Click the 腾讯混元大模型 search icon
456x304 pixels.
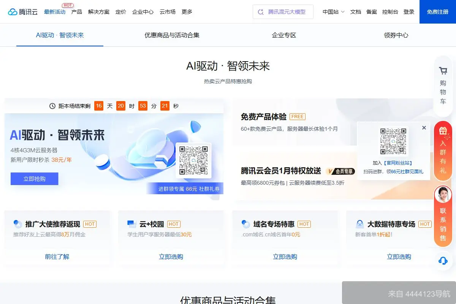tap(260, 12)
